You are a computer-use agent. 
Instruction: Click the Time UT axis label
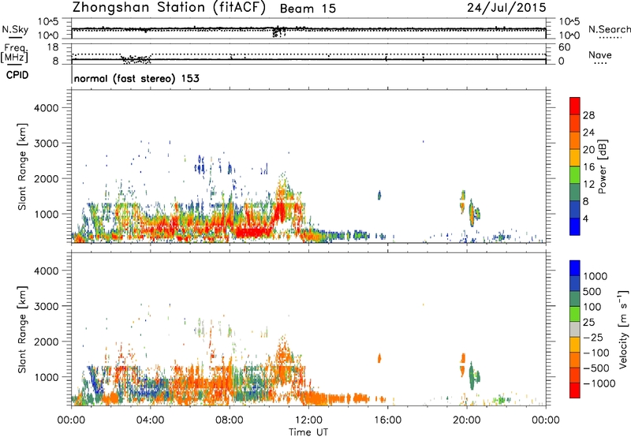pyautogui.click(x=308, y=431)
